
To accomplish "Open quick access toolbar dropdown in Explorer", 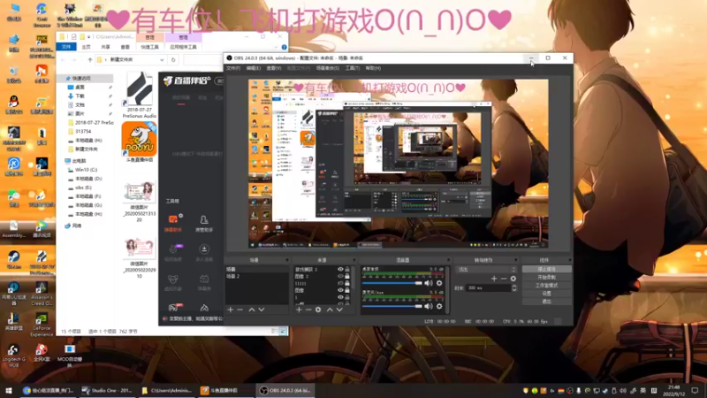I will [x=89, y=37].
